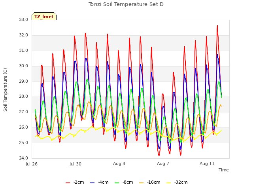Viewport: 253px width, 190px height.
Task: Select the -2cm legend label
Action: tap(79, 182)
